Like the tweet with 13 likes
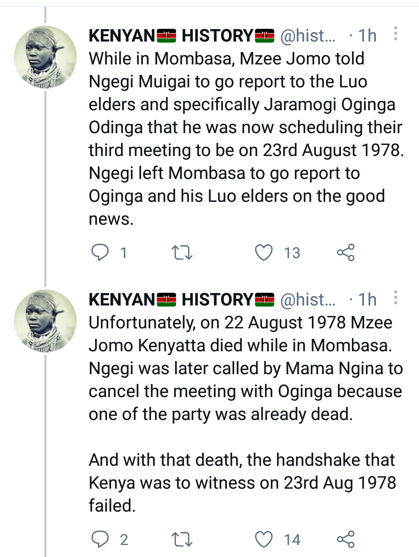The width and height of the screenshot is (419, 557). (x=264, y=252)
